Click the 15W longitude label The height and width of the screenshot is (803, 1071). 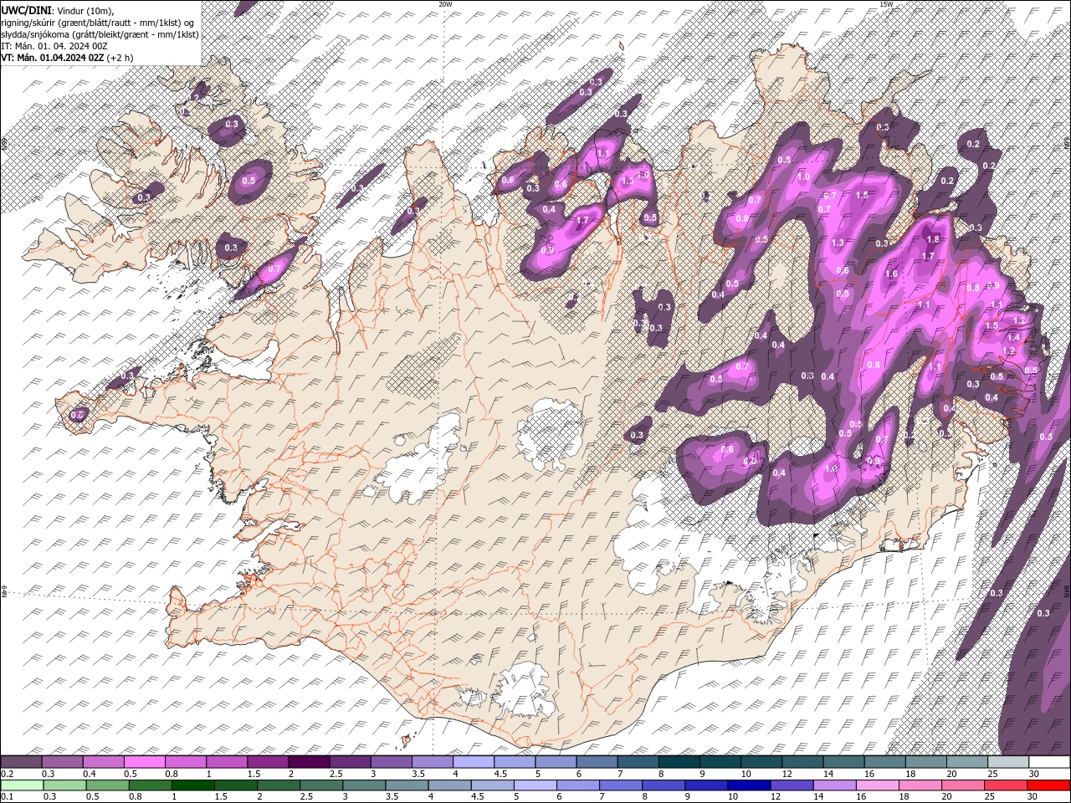tap(886, 4)
